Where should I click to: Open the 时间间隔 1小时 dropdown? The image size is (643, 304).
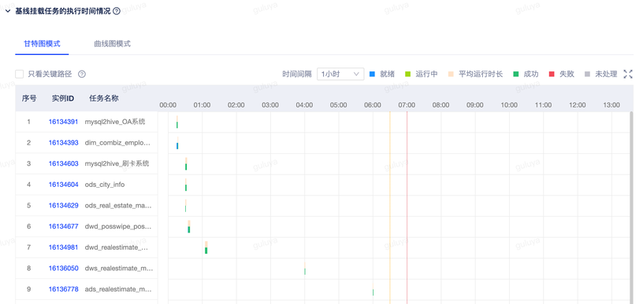tap(340, 74)
